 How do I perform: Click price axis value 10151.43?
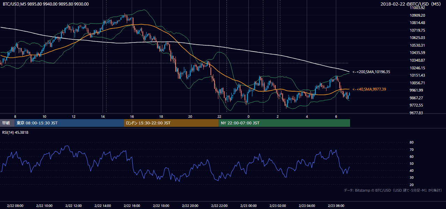(418, 75)
